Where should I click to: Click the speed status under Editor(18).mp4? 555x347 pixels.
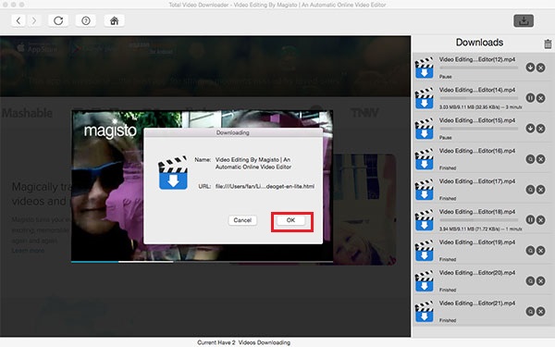coord(480,229)
